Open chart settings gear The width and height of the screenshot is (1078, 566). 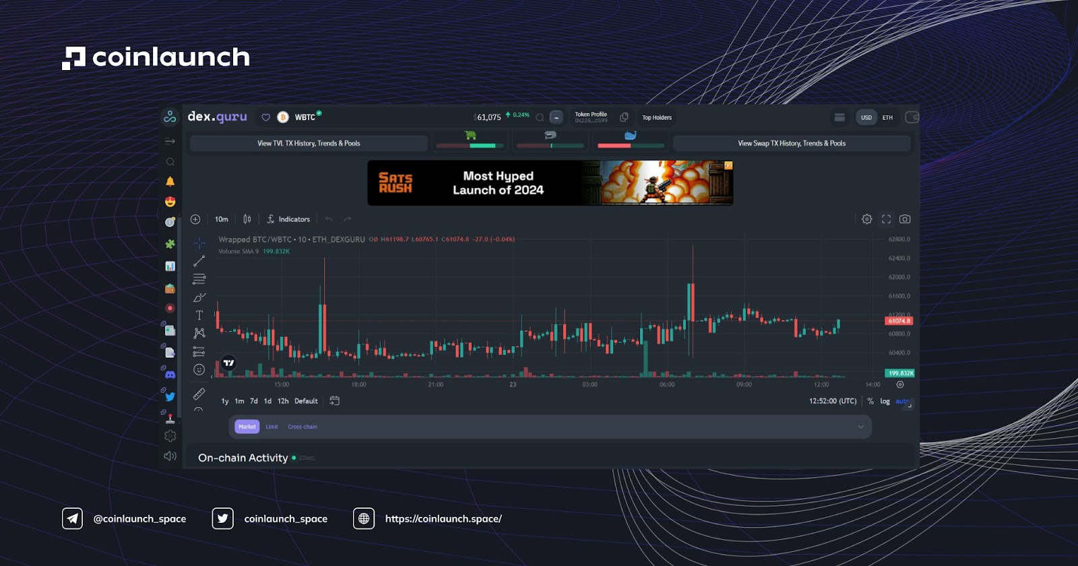tap(867, 219)
